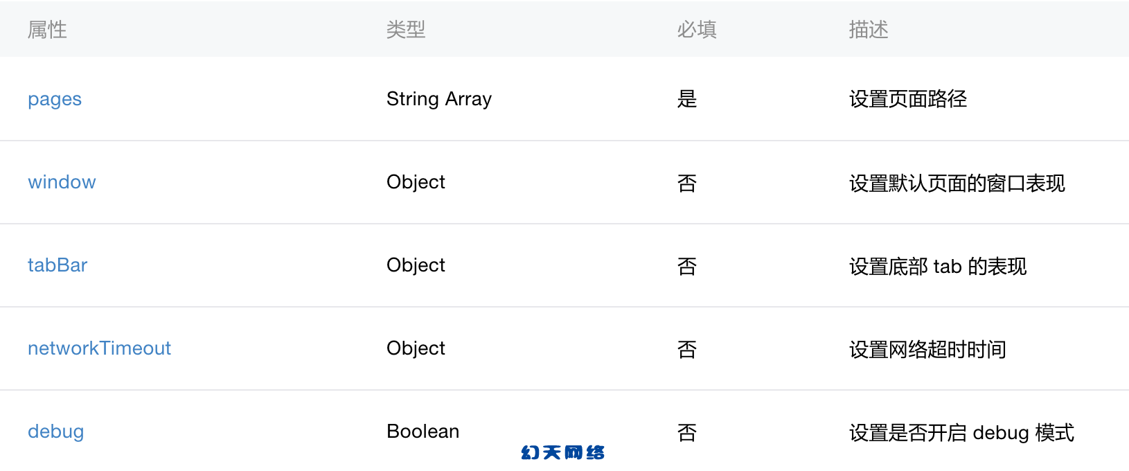
Task: Click 否 in the networkTimeout row
Action: pyautogui.click(x=687, y=350)
